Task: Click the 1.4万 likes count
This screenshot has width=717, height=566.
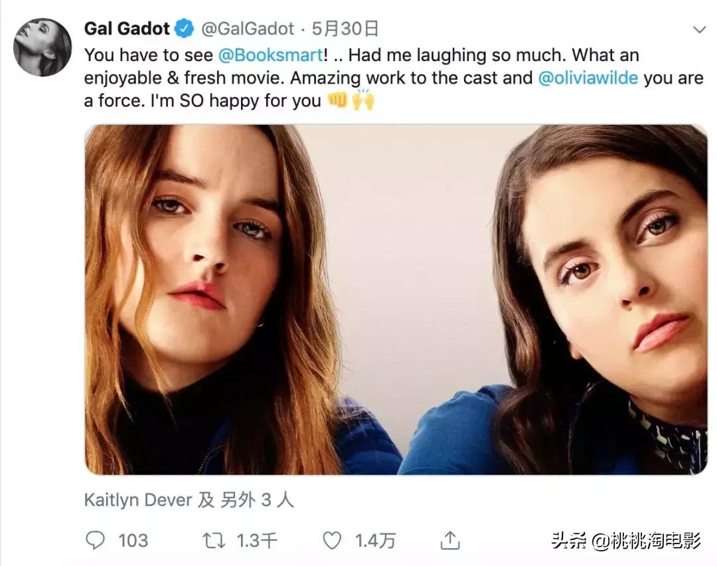Action: coord(375,541)
